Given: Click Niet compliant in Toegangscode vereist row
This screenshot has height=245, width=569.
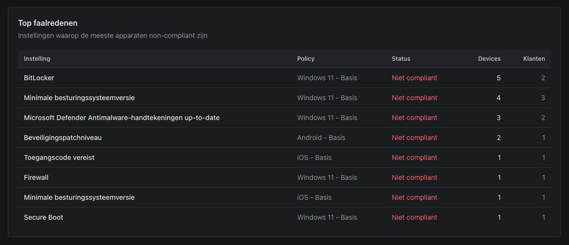Looking at the screenshot, I should pyautogui.click(x=415, y=157).
